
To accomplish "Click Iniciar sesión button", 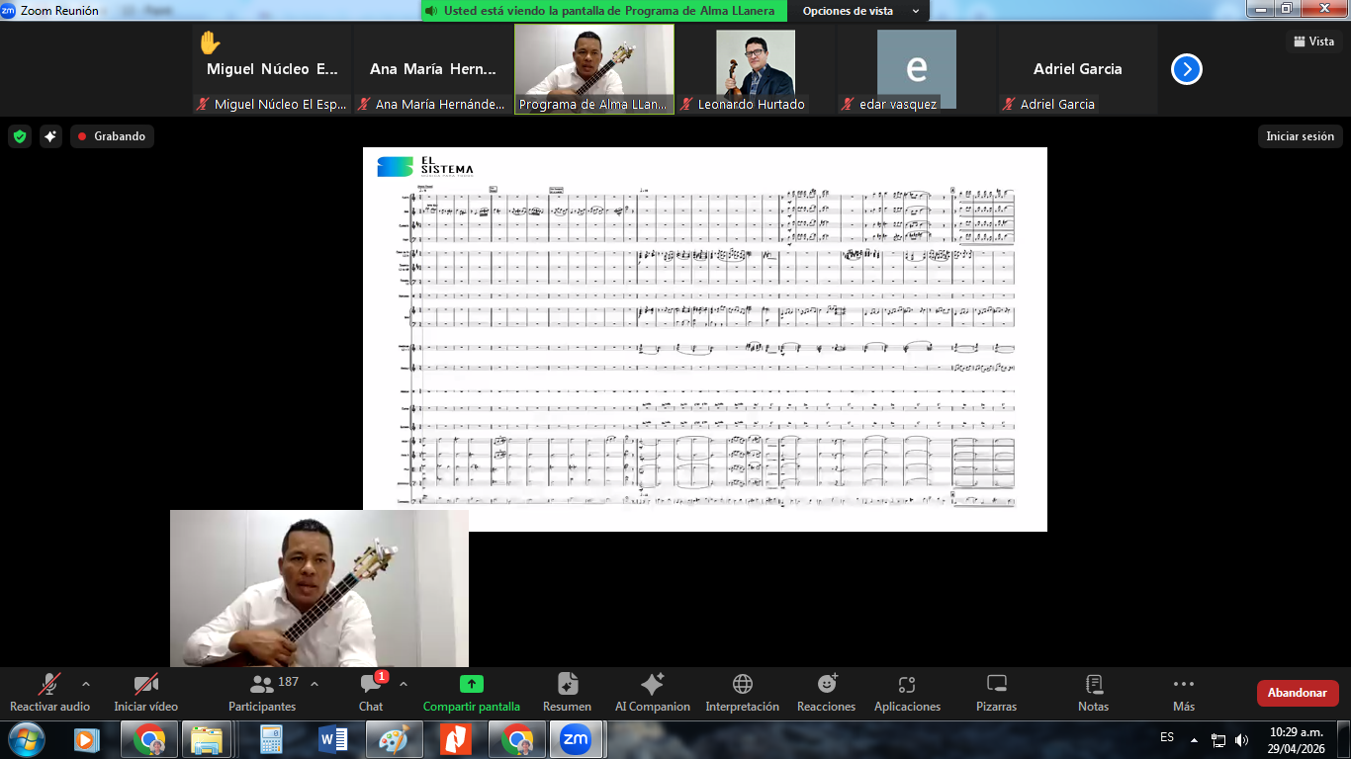I will tap(1300, 136).
